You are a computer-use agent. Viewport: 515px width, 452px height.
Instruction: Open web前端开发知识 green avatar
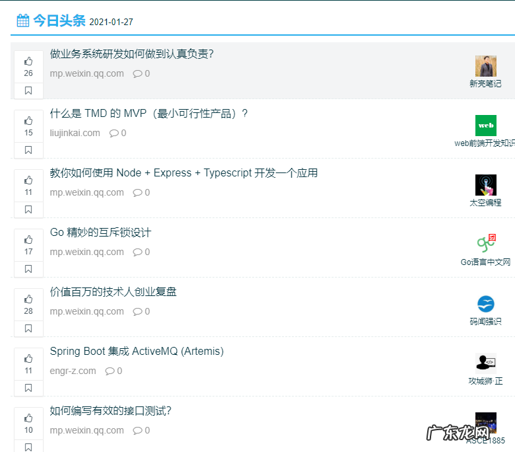point(486,126)
